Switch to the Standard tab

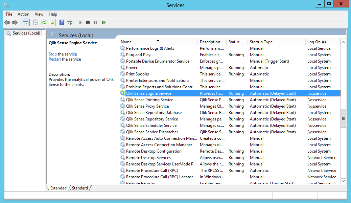[x=80, y=188]
